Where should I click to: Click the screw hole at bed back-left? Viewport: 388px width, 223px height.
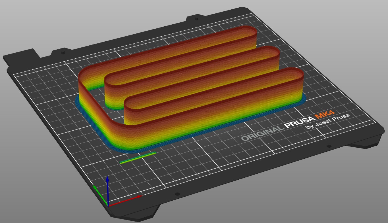[x=63, y=53]
